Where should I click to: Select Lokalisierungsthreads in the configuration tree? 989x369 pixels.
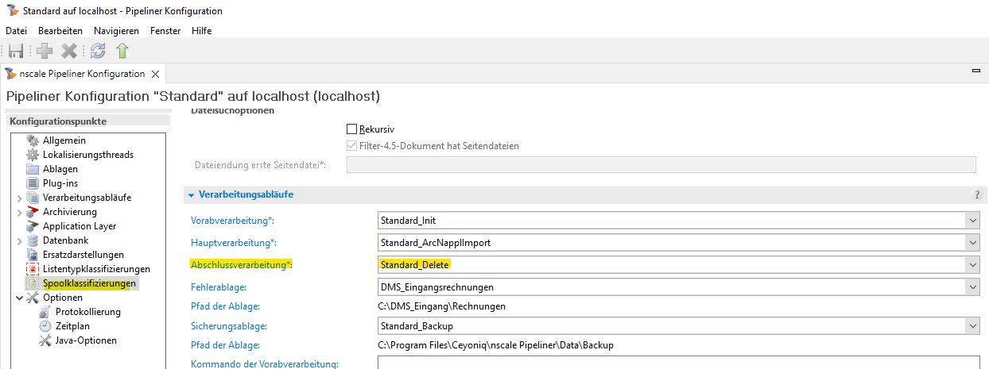[x=87, y=155]
